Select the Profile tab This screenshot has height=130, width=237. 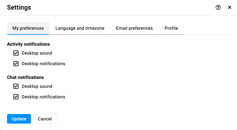click(171, 28)
